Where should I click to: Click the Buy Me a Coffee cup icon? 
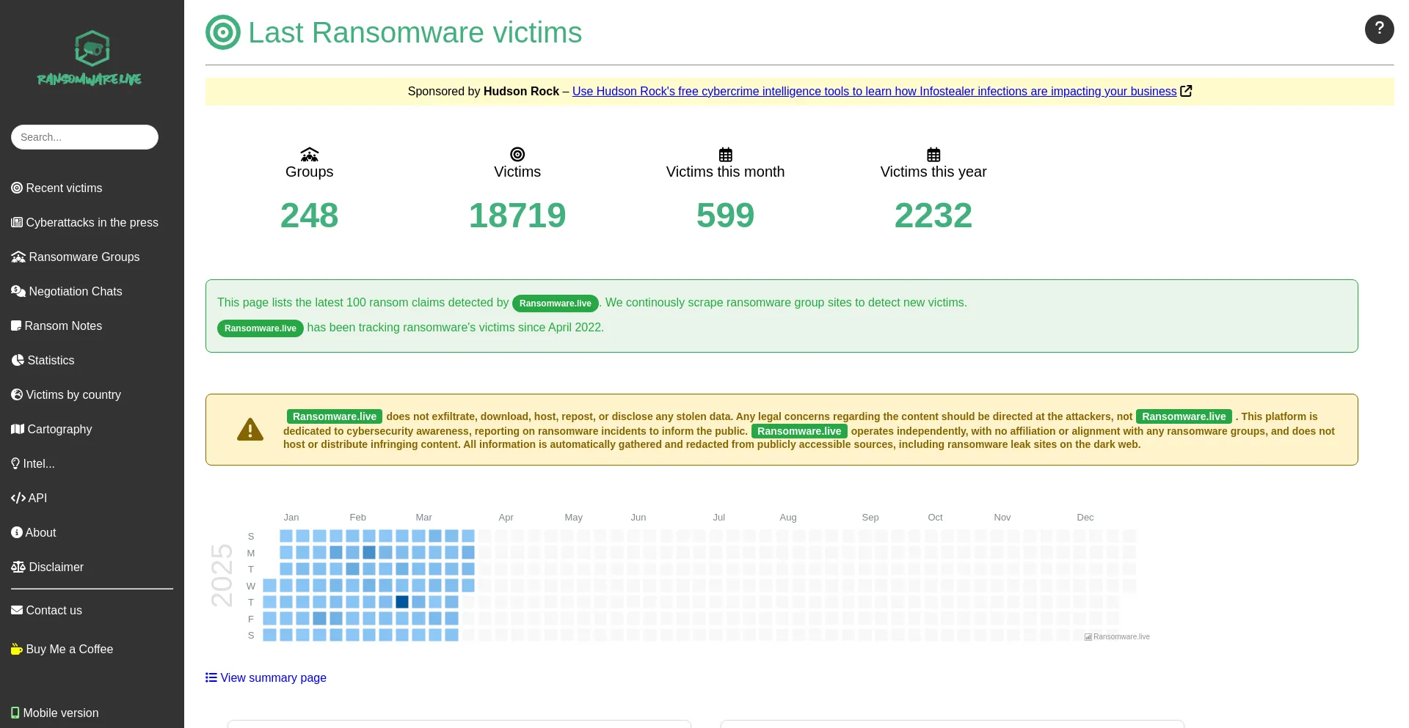(16, 649)
